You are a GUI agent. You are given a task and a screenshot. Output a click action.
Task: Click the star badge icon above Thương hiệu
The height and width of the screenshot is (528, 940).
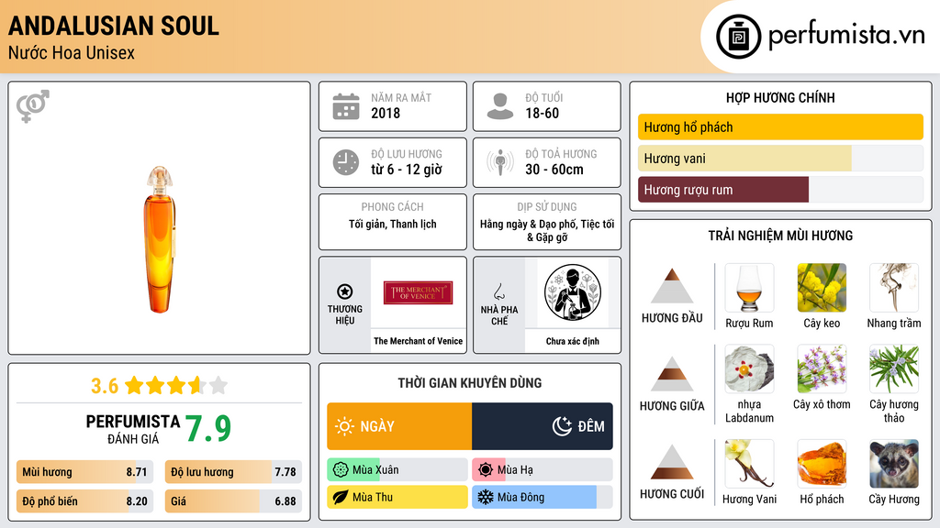coord(345,291)
